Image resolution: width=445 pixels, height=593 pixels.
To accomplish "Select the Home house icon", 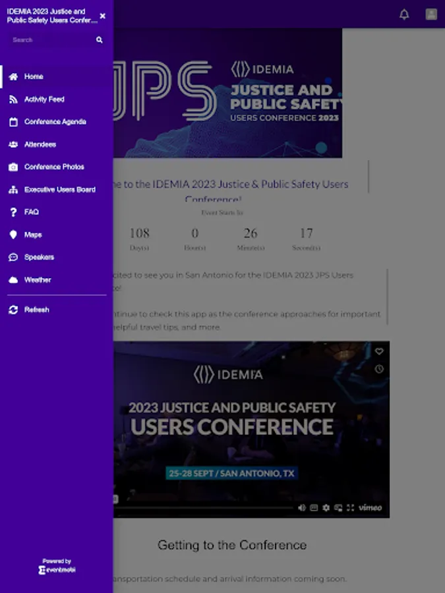I will tap(13, 77).
